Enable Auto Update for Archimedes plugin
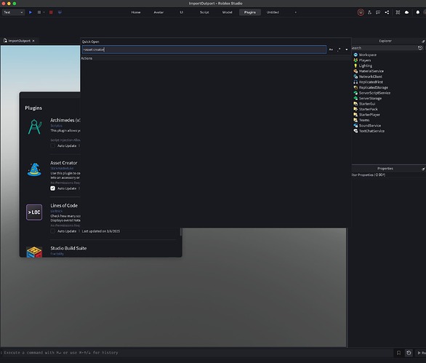The width and height of the screenshot is (426, 363). click(x=53, y=145)
